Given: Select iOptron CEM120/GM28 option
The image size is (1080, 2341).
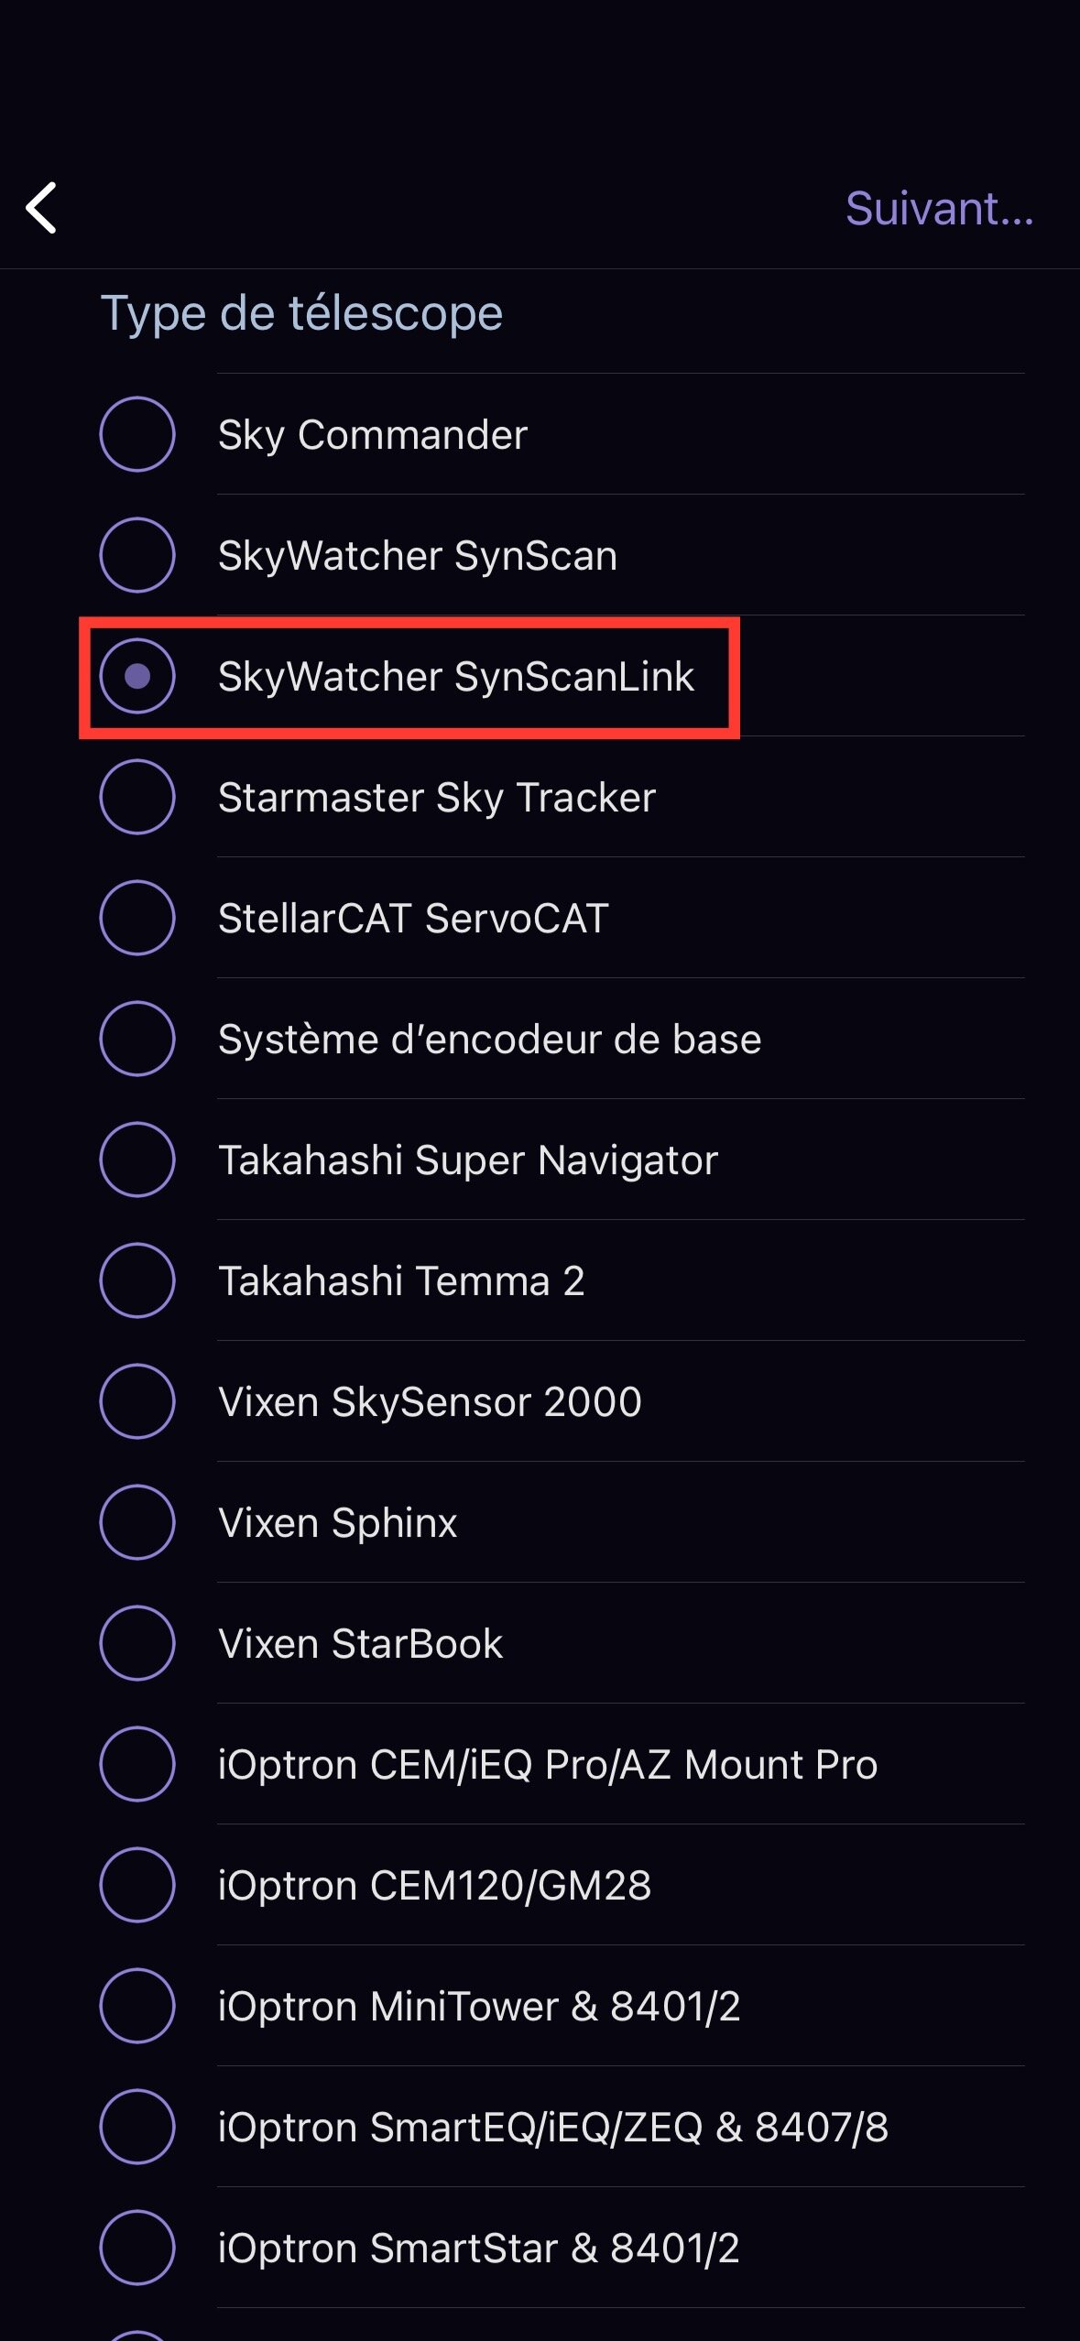Looking at the screenshot, I should [x=137, y=1885].
